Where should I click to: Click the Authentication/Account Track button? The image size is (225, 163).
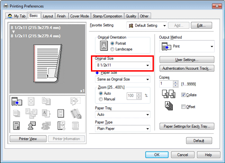pyautogui.click(x=187, y=68)
